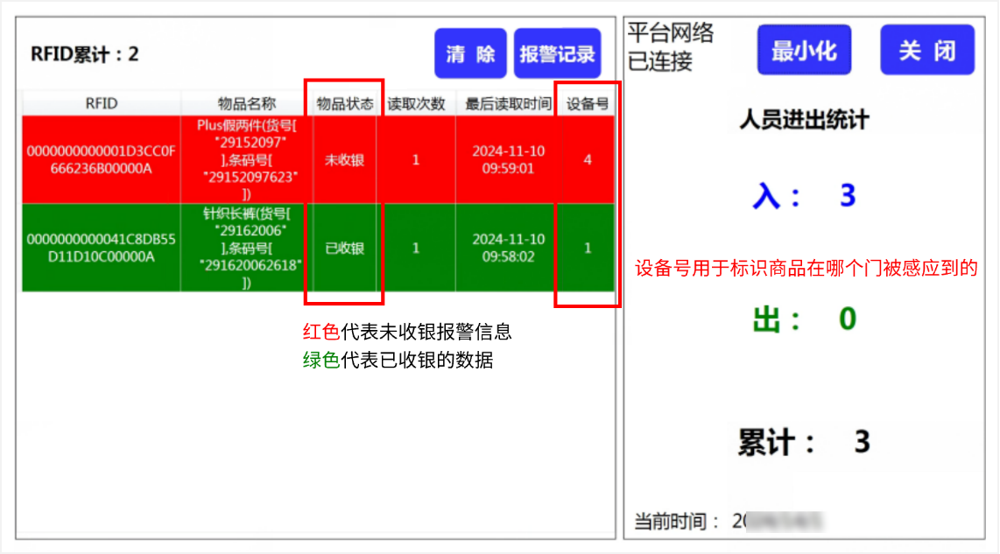Screen dimensions: 1000x554
Task: Sort by the 物品状态 column header
Action: tap(345, 102)
